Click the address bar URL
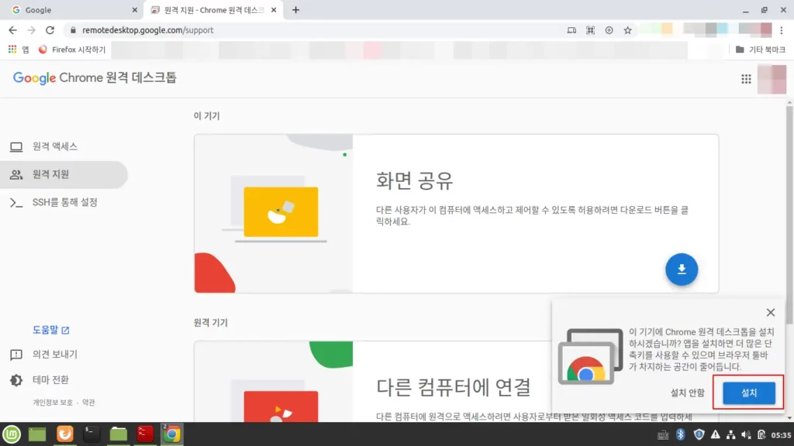The width and height of the screenshot is (794, 446). click(x=148, y=30)
